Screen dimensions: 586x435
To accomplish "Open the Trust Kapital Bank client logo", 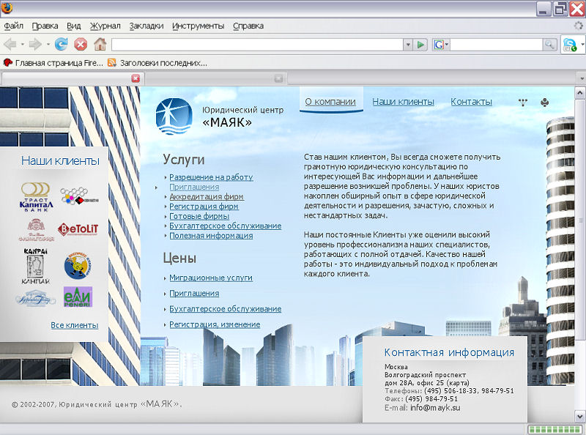I will click(36, 197).
